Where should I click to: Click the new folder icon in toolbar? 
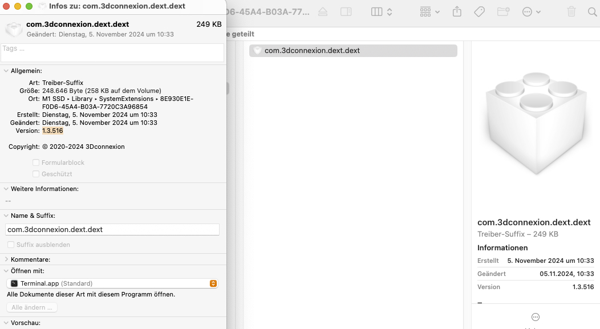pyautogui.click(x=503, y=12)
